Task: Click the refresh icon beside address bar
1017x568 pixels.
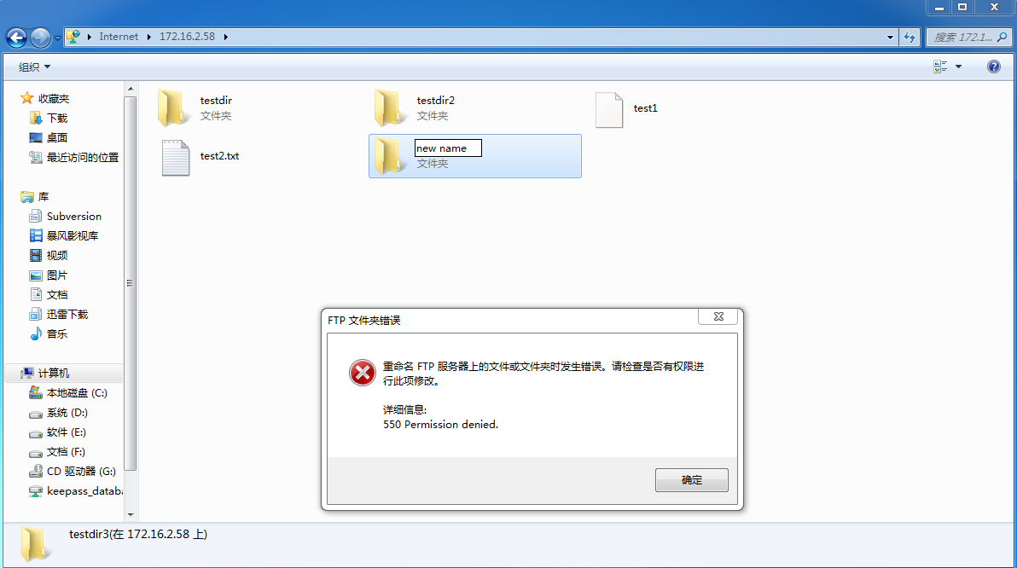Action: pos(909,37)
